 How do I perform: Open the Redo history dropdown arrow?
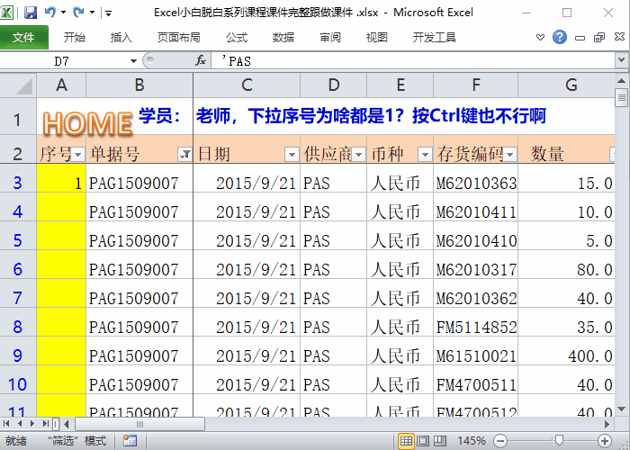92,13
